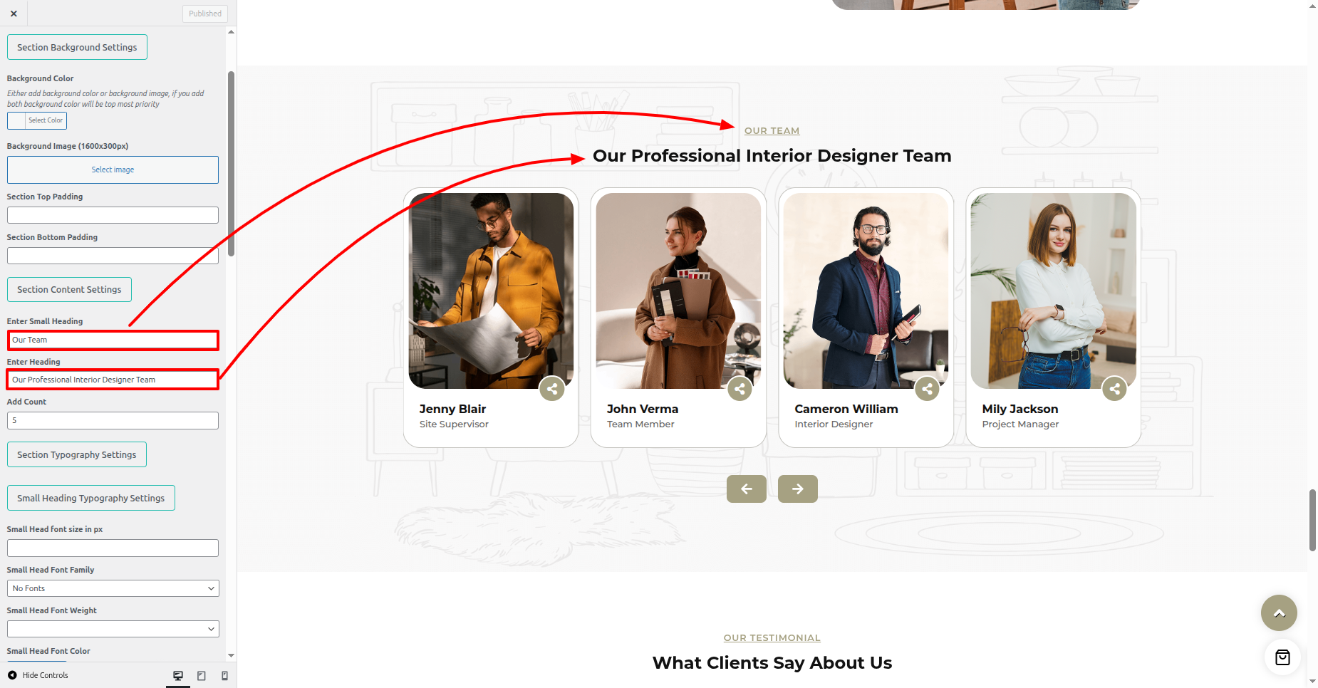Viewport: 1318px width, 688px height.
Task: Switch to tablet preview mode
Action: (x=202, y=676)
